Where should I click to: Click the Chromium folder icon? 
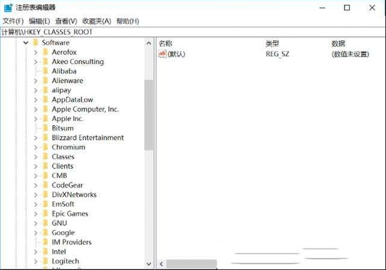pos(45,147)
